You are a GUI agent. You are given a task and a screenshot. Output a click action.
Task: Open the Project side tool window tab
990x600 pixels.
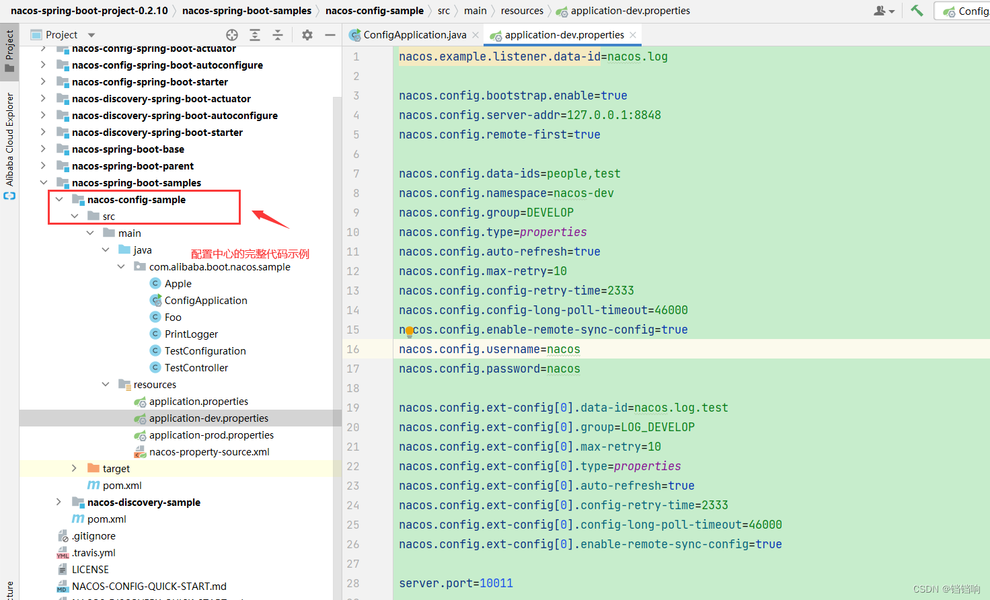[9, 51]
